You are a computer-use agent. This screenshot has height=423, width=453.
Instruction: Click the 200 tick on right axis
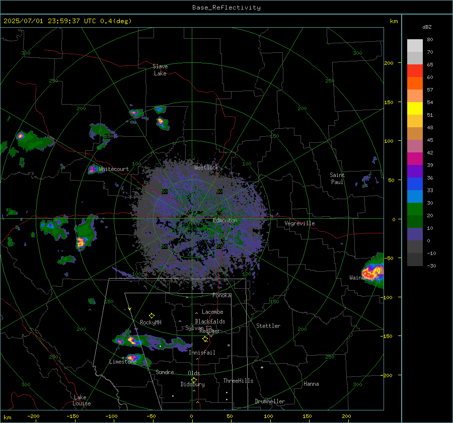click(x=389, y=63)
